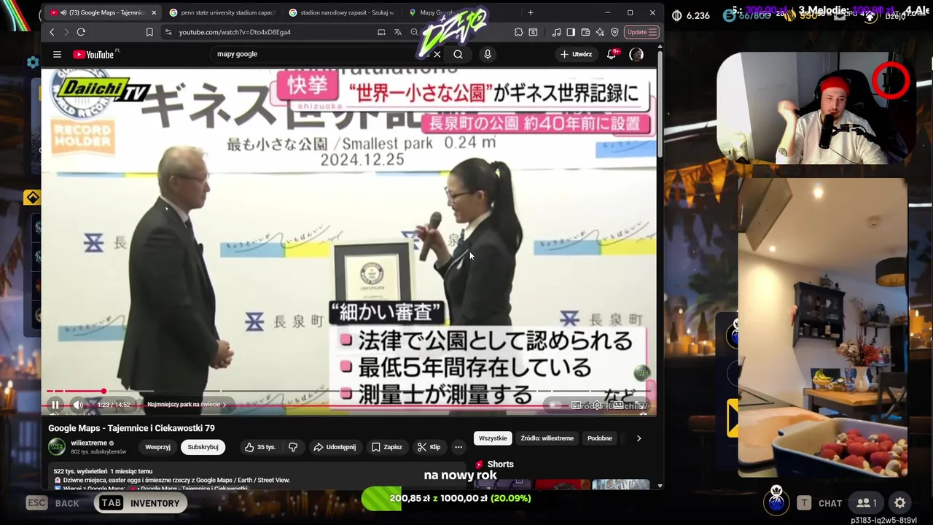Open the site information icon beside URL
The width and height of the screenshot is (933, 525).
click(169, 32)
